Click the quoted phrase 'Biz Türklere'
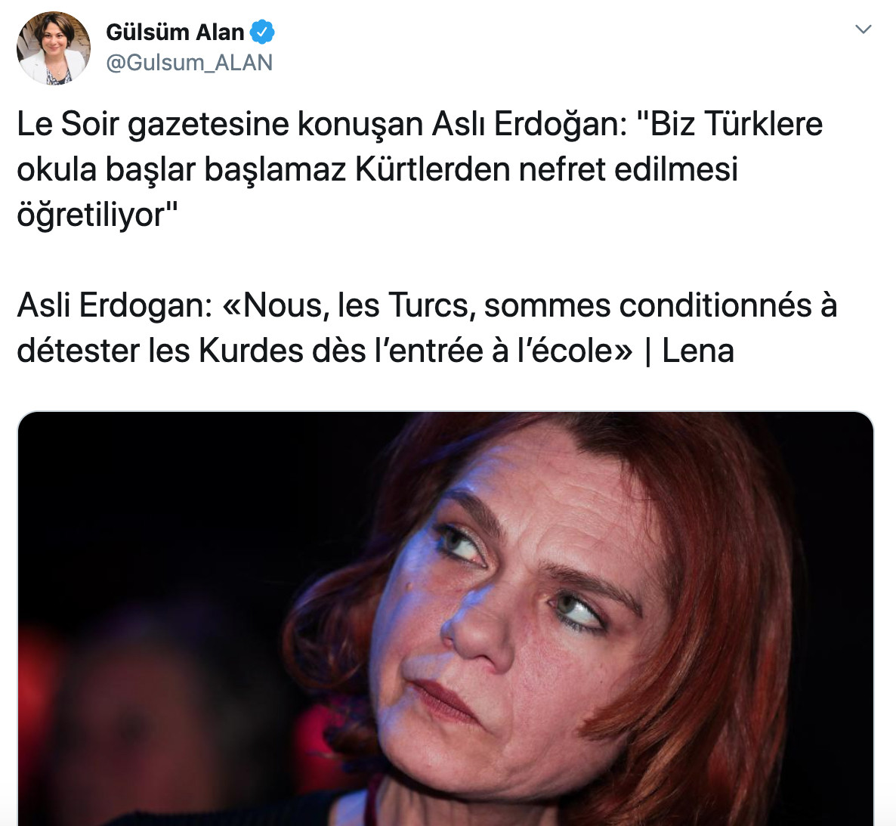The width and height of the screenshot is (896, 826). (x=736, y=123)
